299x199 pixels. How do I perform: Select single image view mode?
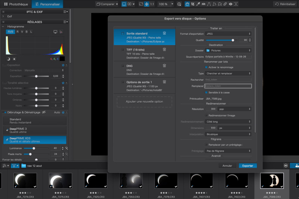pyautogui.click(x=124, y=4)
